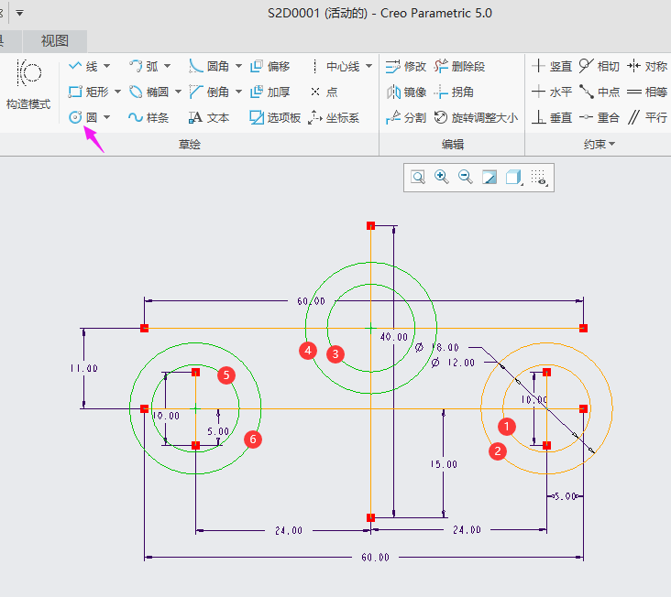Image resolution: width=671 pixels, height=597 pixels.
Task: Apply the 相切 (tangent) constraint
Action: pos(599,66)
